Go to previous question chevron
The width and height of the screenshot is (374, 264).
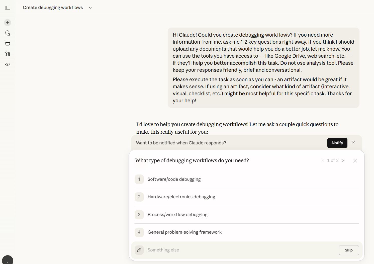323,160
